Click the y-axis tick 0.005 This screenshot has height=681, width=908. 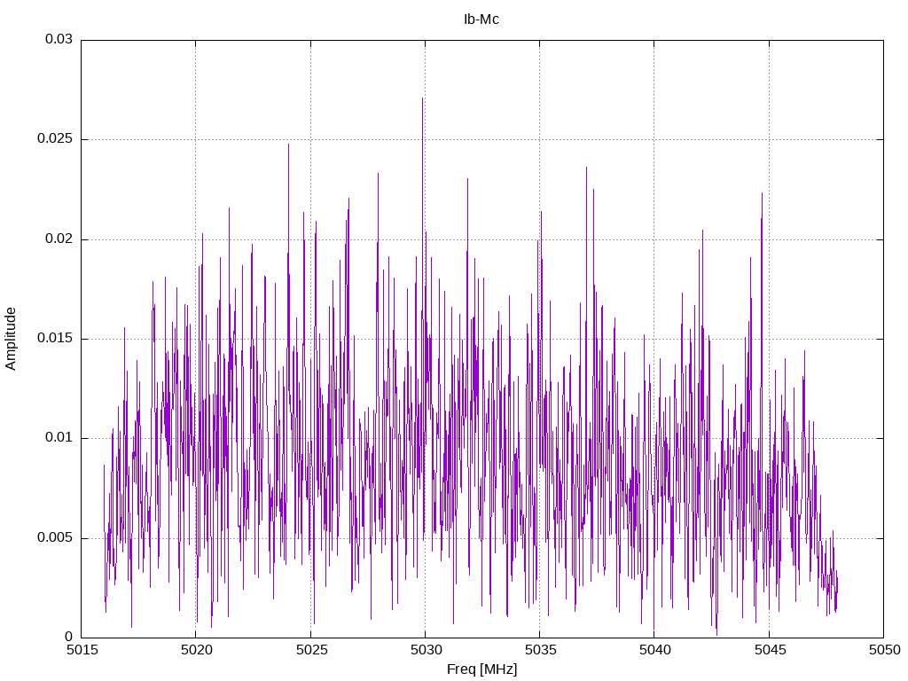pyautogui.click(x=55, y=537)
